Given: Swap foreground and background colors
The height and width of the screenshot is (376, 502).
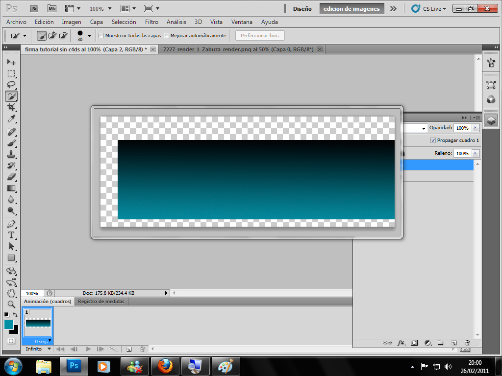Looking at the screenshot, I should click(15, 315).
